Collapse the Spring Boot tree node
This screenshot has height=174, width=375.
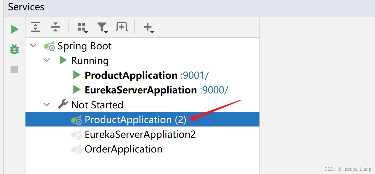click(33, 45)
